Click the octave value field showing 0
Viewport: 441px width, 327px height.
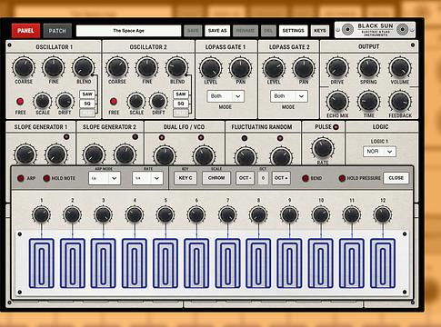click(263, 178)
